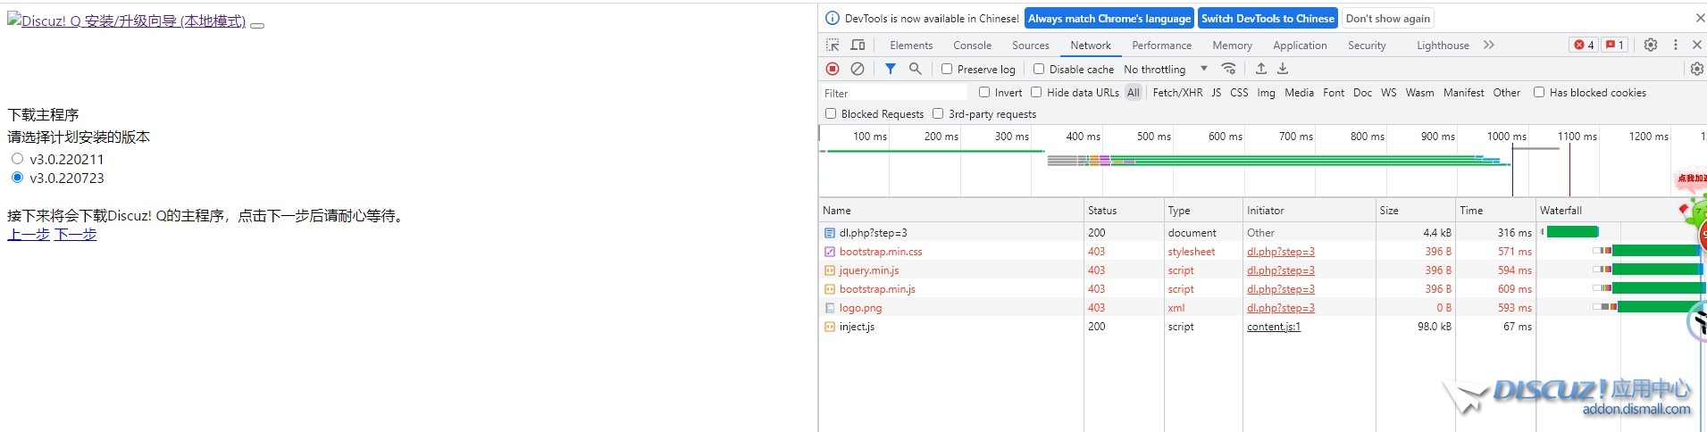Viewport: 1707px width, 432px height.
Task: Dismiss the DevTools language infobar
Action: (x=1700, y=18)
